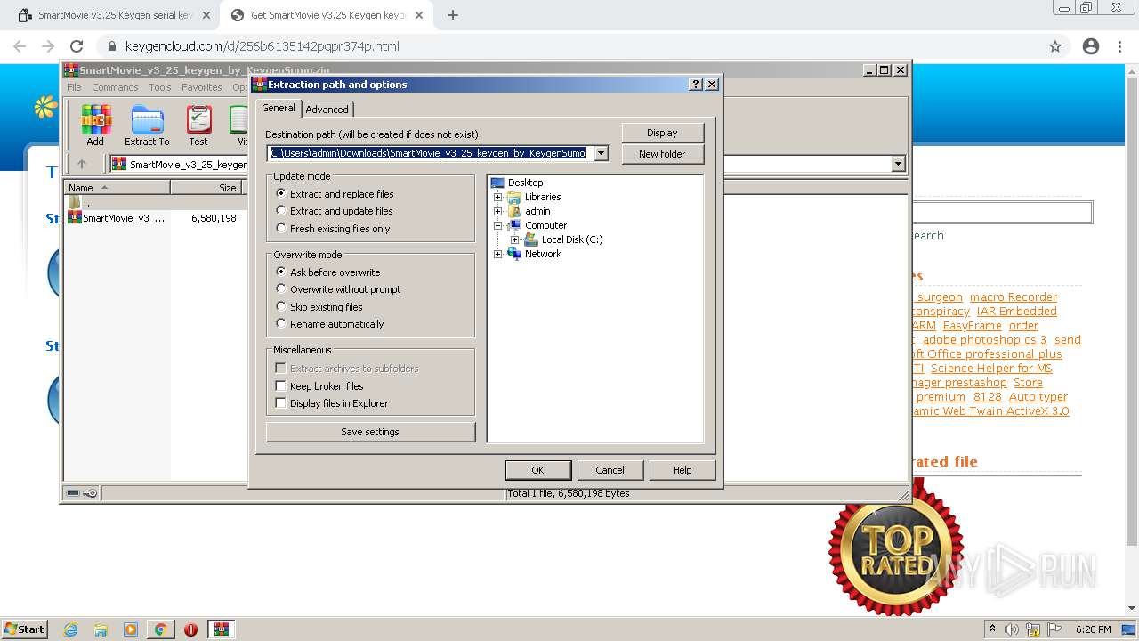Click the New folder button
The height and width of the screenshot is (641, 1139).
pyautogui.click(x=662, y=154)
